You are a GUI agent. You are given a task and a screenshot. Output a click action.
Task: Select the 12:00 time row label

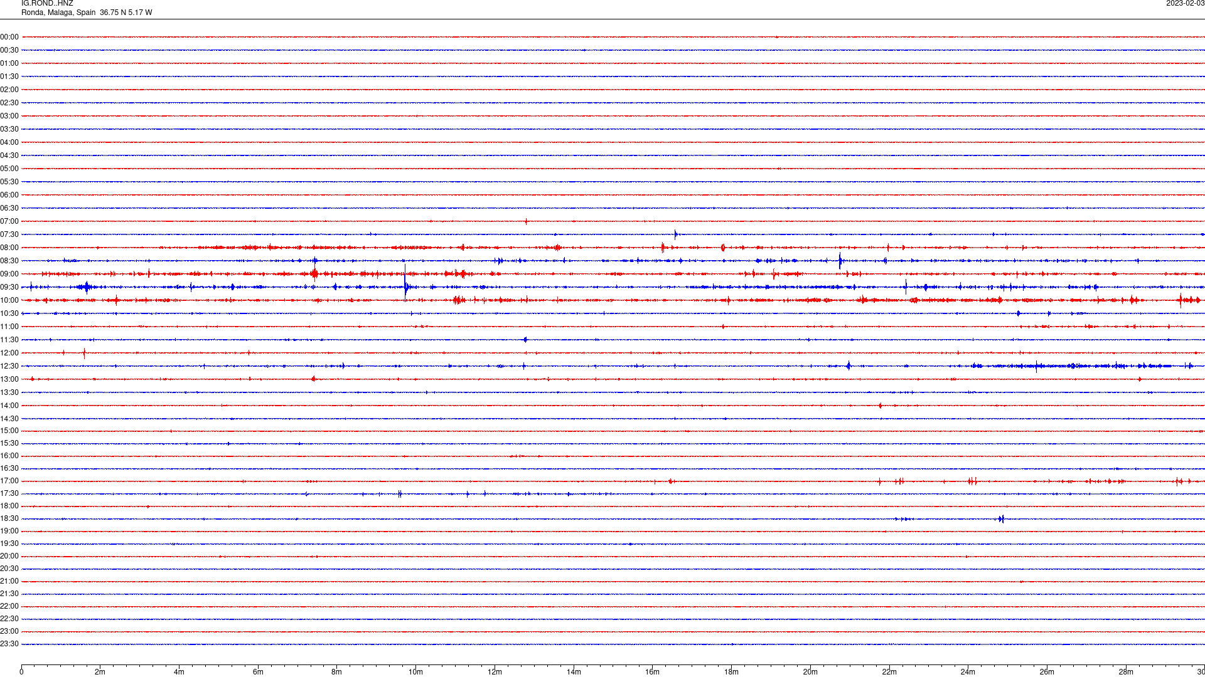tap(9, 353)
